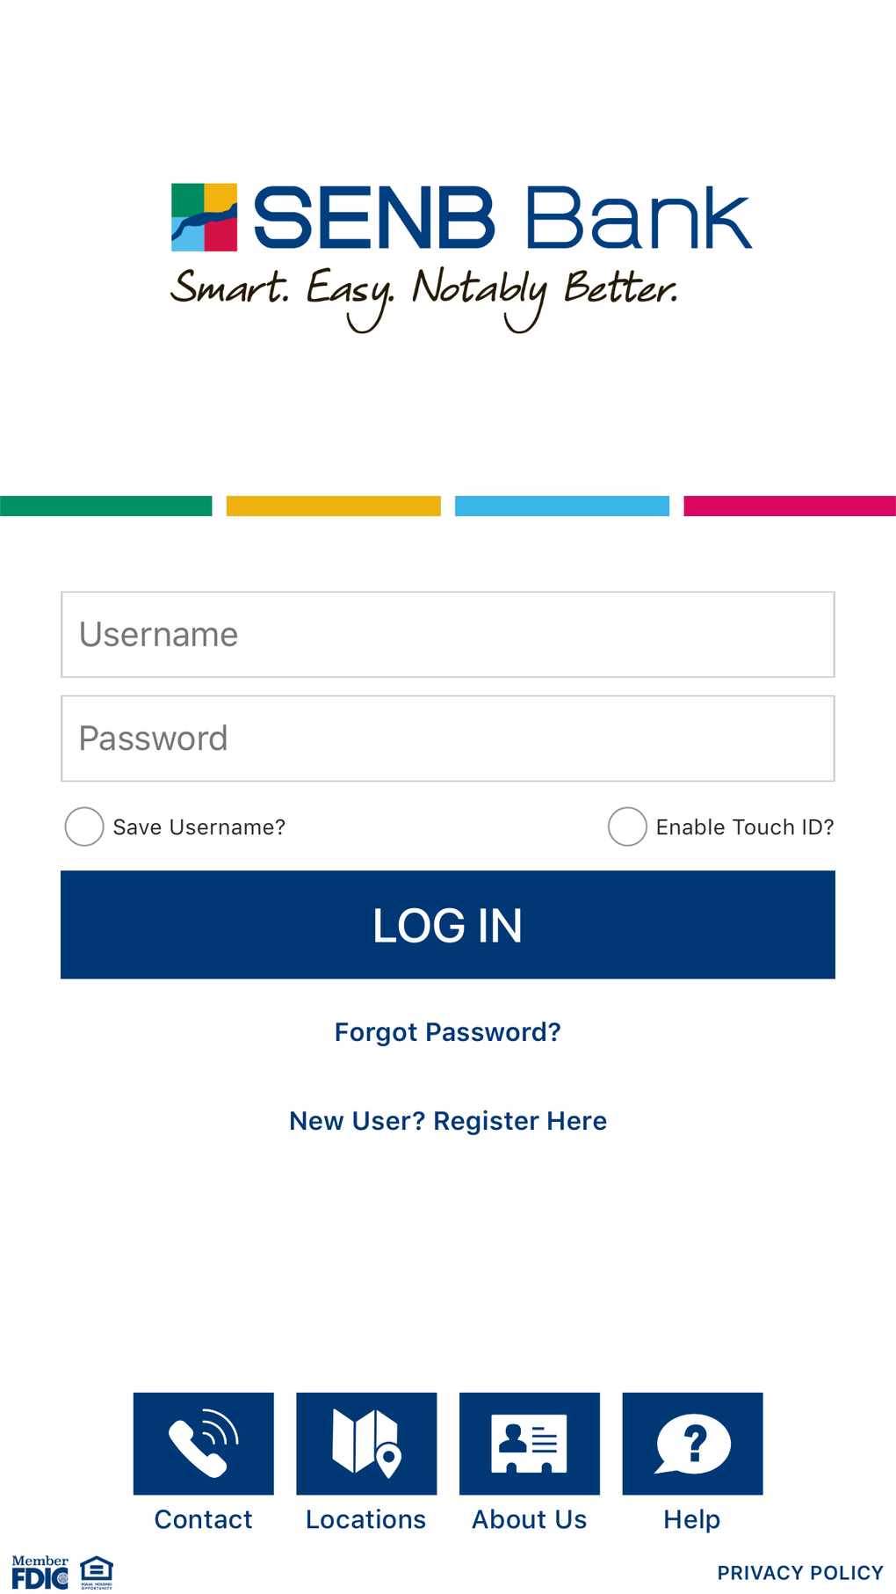This screenshot has height=1594, width=896.
Task: Click inside the Username field
Action: pyautogui.click(x=448, y=634)
